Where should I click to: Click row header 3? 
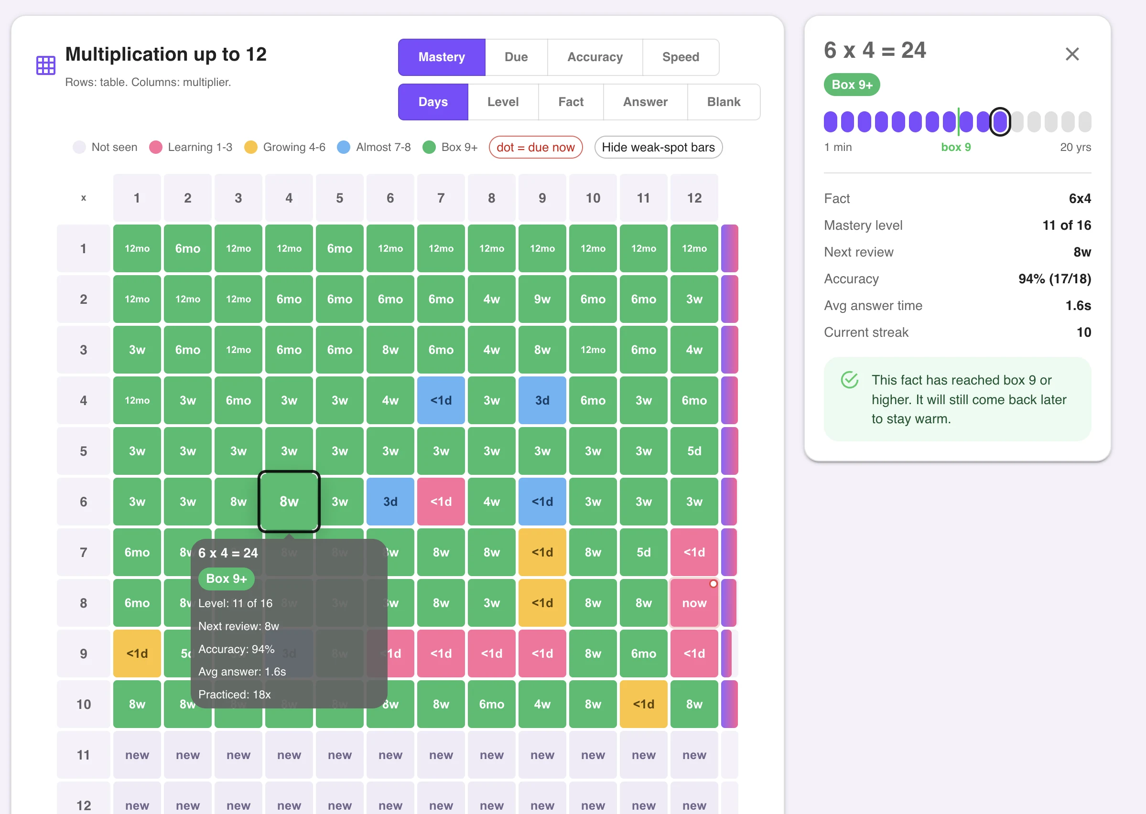click(83, 350)
